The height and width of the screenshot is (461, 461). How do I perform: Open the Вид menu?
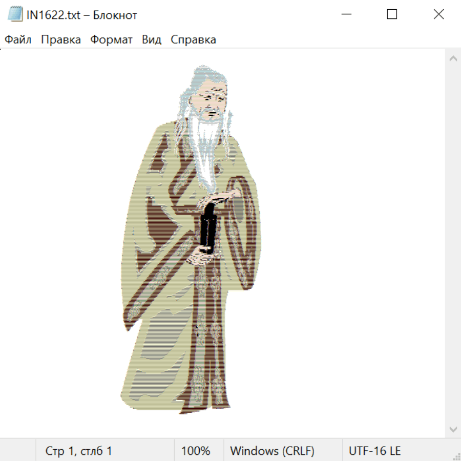point(152,40)
